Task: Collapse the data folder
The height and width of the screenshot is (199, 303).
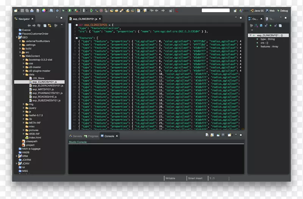Action: point(23,74)
